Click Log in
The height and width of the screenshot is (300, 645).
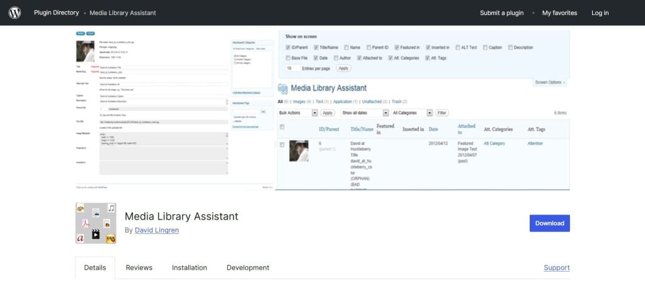point(600,13)
